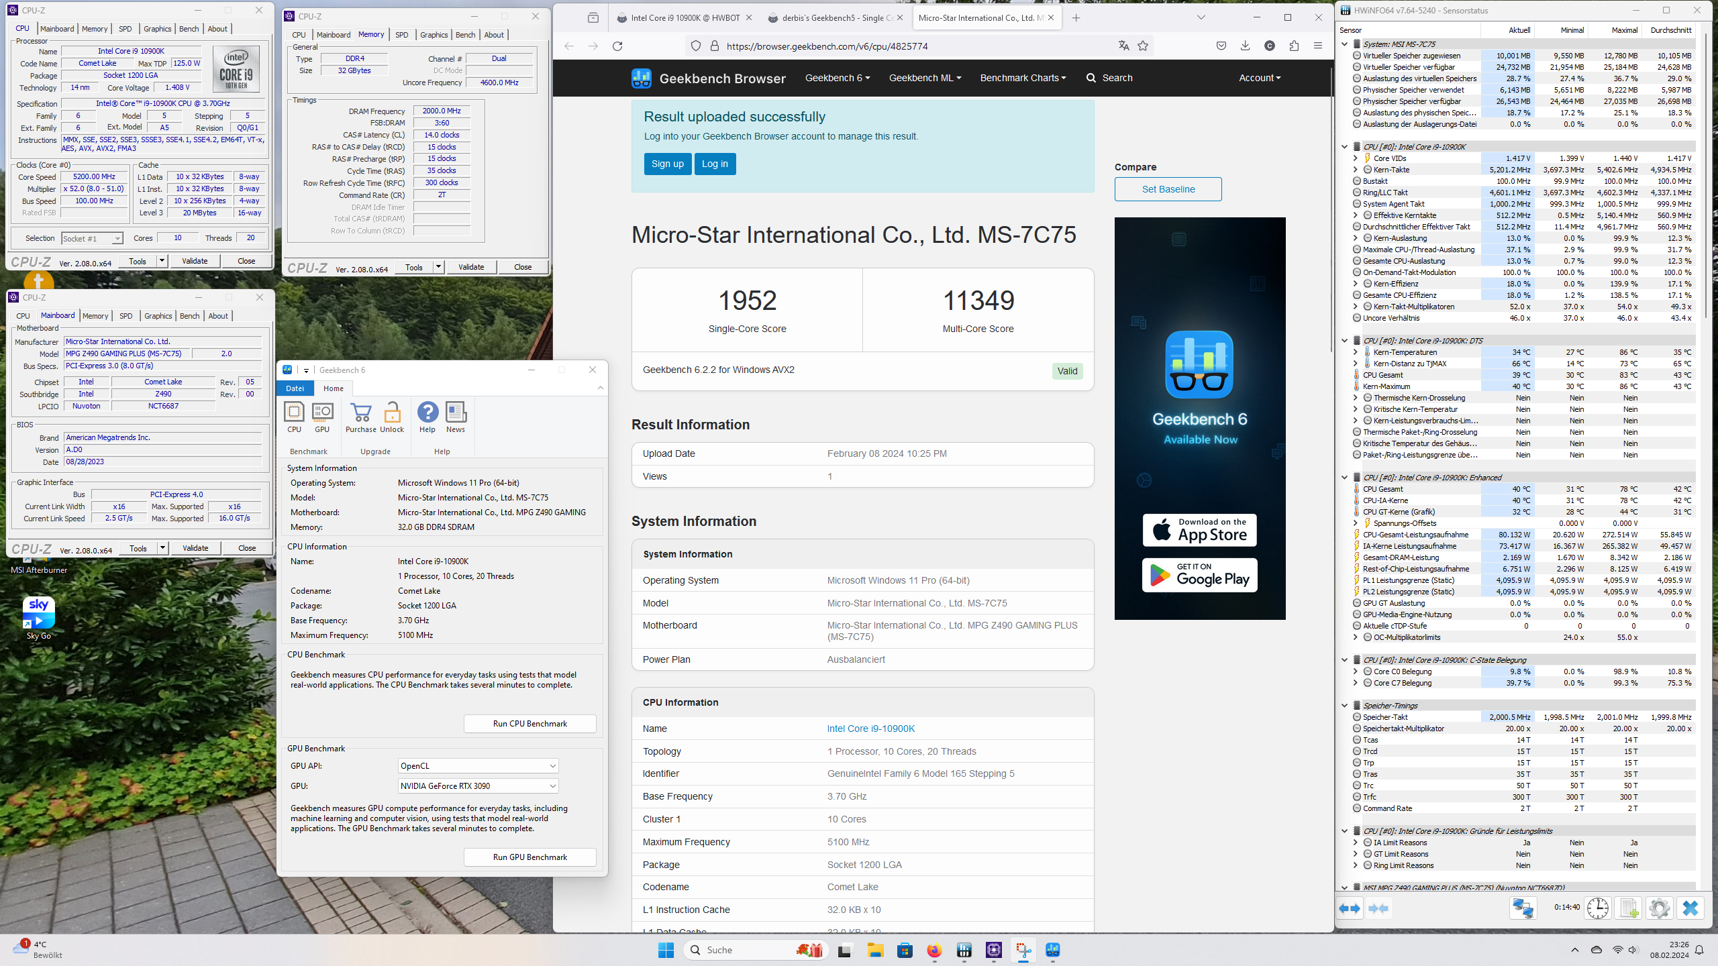Click Download on the App Store badge

pyautogui.click(x=1200, y=530)
